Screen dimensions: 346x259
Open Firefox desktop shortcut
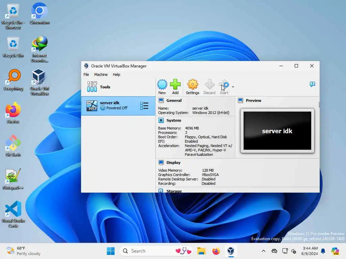click(x=13, y=113)
